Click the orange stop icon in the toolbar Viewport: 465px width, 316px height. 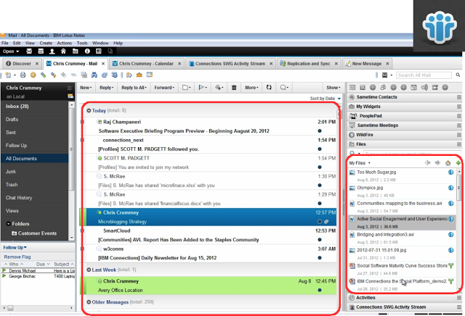pos(33,75)
